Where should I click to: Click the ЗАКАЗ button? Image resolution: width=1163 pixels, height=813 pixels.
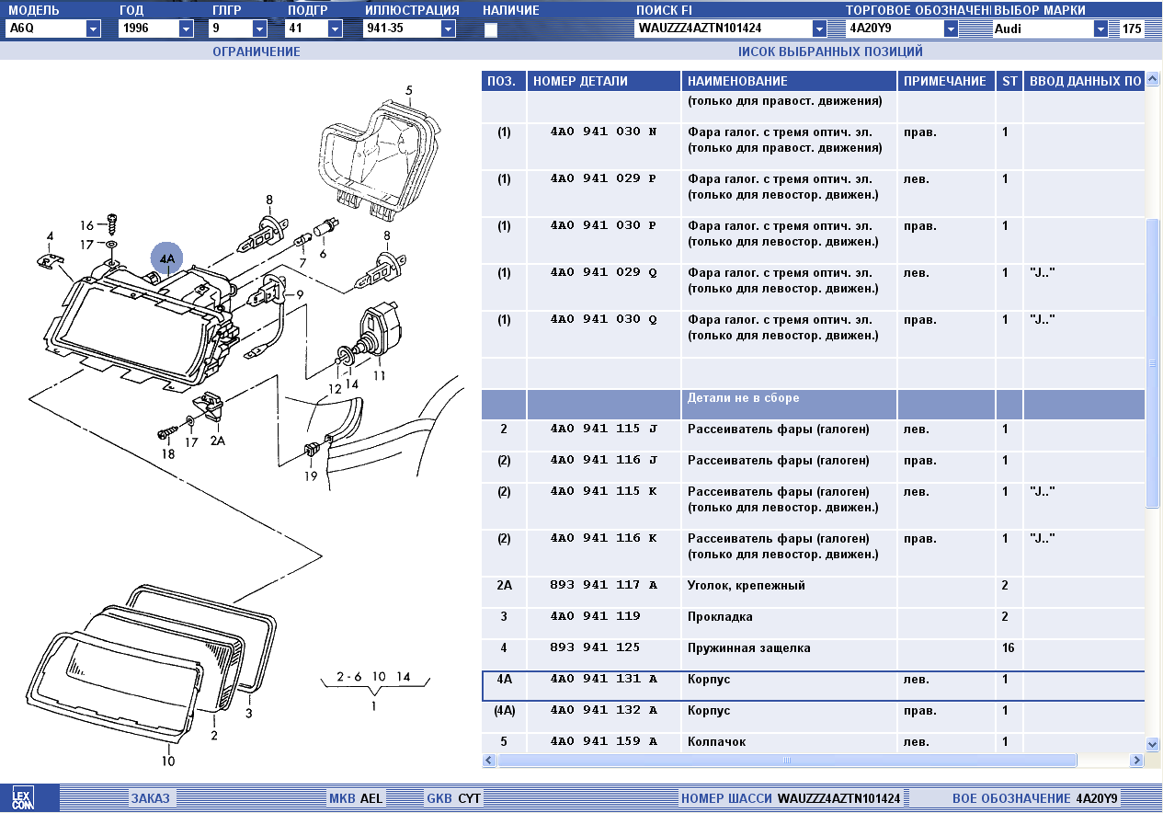(150, 798)
